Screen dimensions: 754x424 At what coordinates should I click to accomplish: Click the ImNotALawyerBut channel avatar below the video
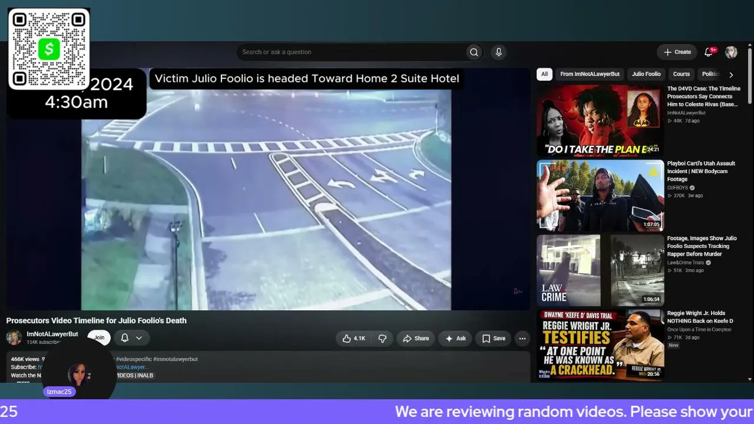click(14, 337)
